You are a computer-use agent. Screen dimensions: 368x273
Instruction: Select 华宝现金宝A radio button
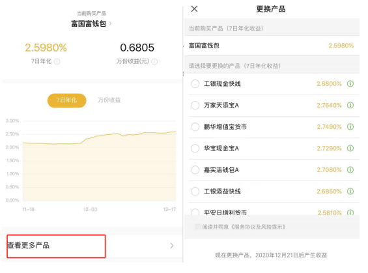[195, 148]
